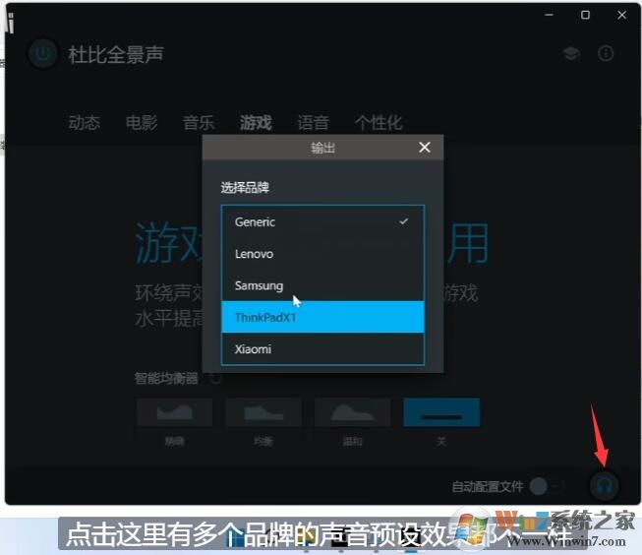The width and height of the screenshot is (642, 555).
Task: Select the first equalizer preset thumbnail
Action: coord(174,412)
